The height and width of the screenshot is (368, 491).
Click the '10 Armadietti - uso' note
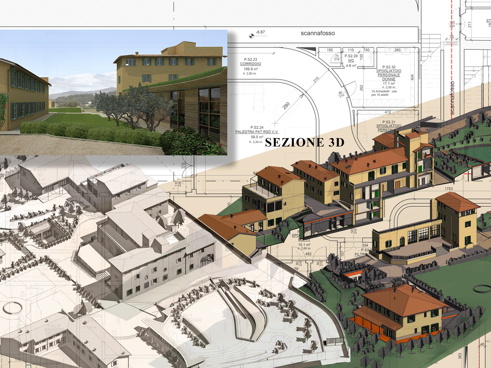click(x=384, y=91)
